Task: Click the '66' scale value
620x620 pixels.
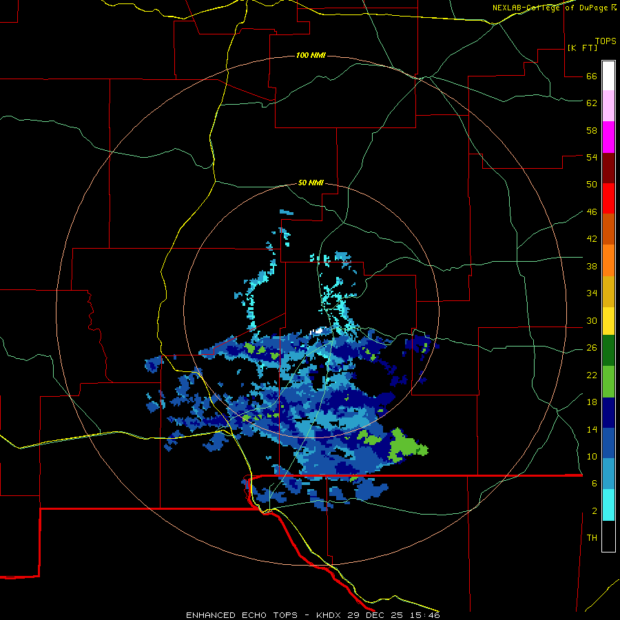Action: 592,76
